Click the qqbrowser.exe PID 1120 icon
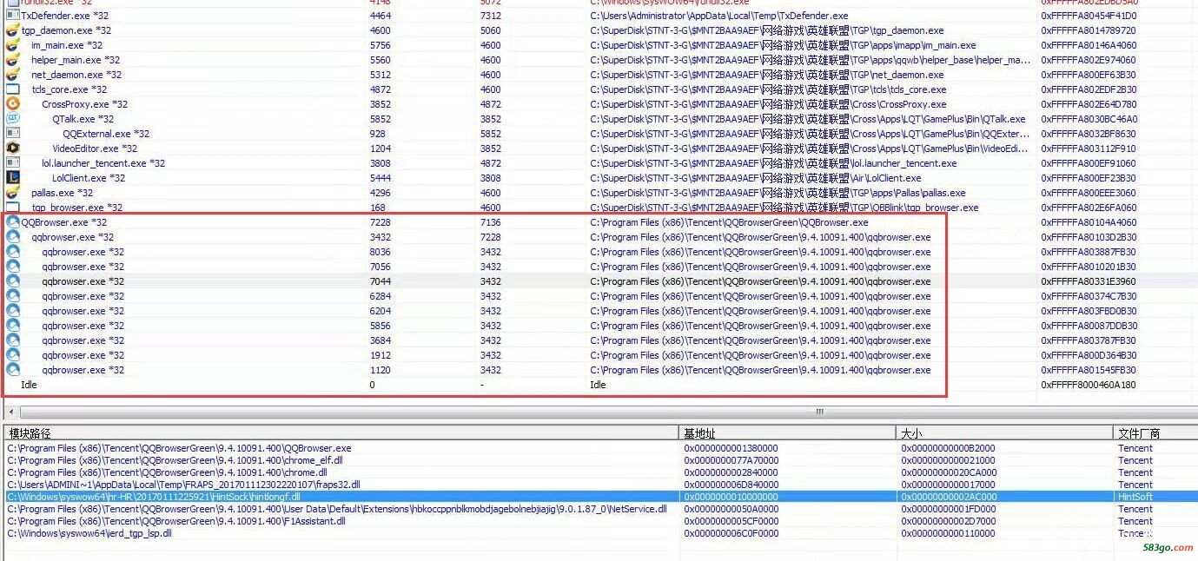1198x561 pixels. [13, 370]
